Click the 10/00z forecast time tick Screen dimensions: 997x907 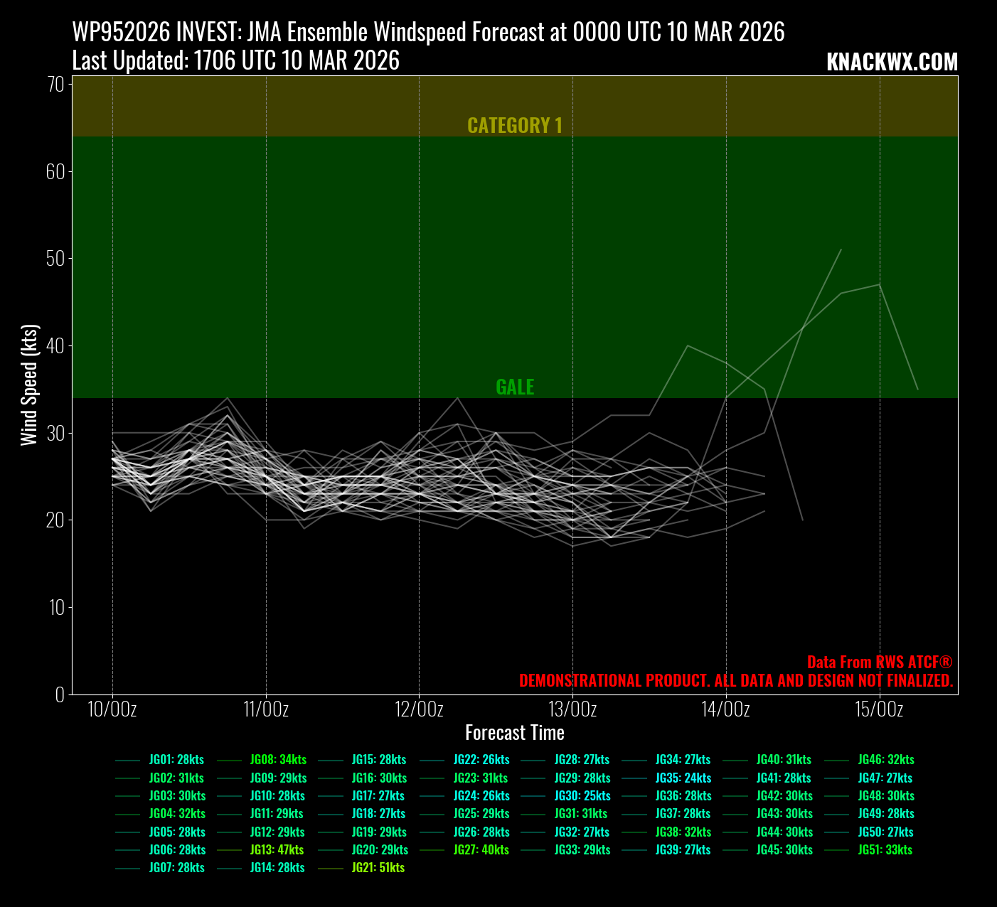[x=112, y=709]
